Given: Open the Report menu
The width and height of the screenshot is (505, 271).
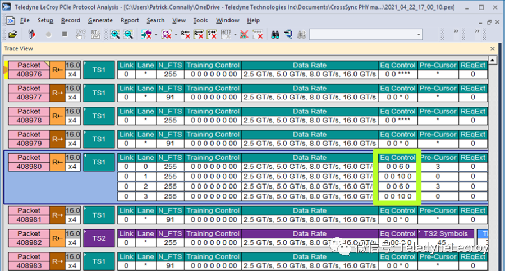Looking at the screenshot, I should tap(130, 20).
